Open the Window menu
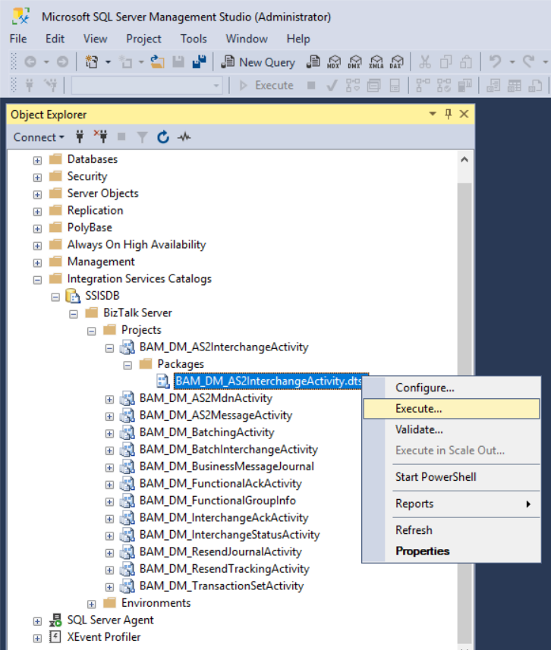Image resolution: width=551 pixels, height=650 pixels. click(247, 39)
